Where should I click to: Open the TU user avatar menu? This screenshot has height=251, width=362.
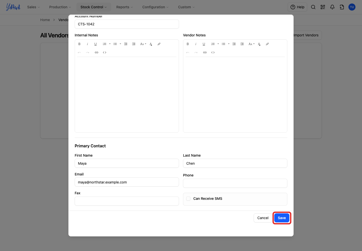pyautogui.click(x=352, y=7)
